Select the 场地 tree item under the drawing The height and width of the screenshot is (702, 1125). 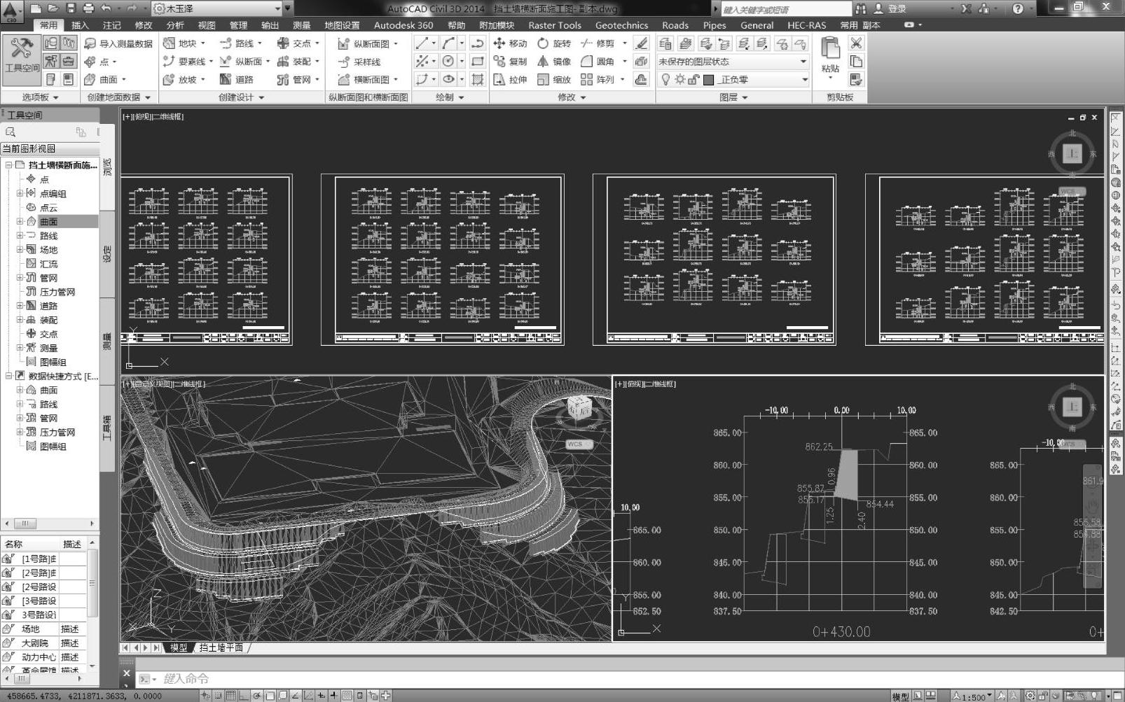pyautogui.click(x=48, y=249)
